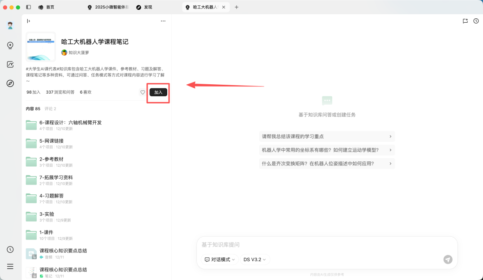The height and width of the screenshot is (280, 483).
Task: Open the hamburger menu at bottom left
Action: 10,266
